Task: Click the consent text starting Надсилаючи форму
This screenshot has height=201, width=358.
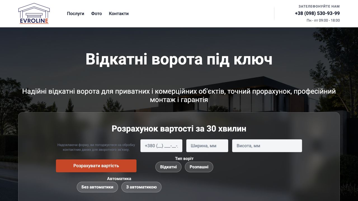Action: pos(96,147)
